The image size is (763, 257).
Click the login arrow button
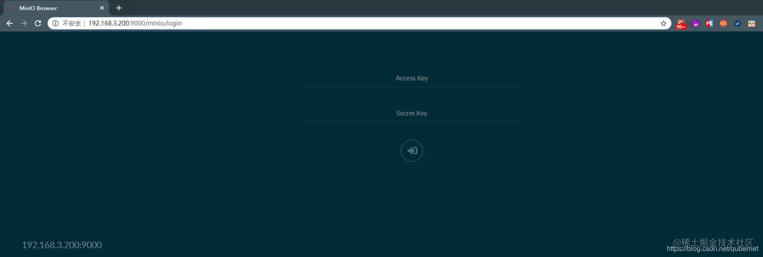coord(412,151)
